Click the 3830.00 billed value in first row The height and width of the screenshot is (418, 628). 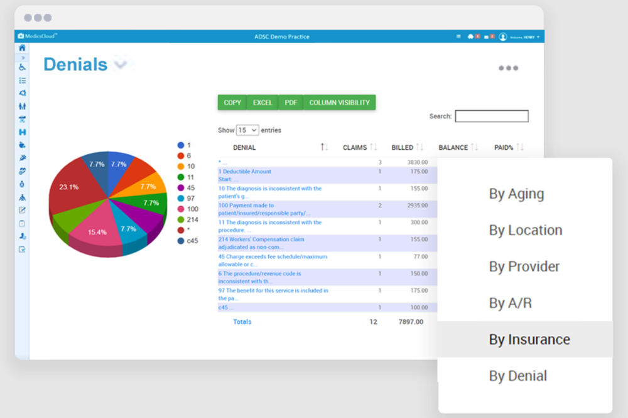(418, 162)
